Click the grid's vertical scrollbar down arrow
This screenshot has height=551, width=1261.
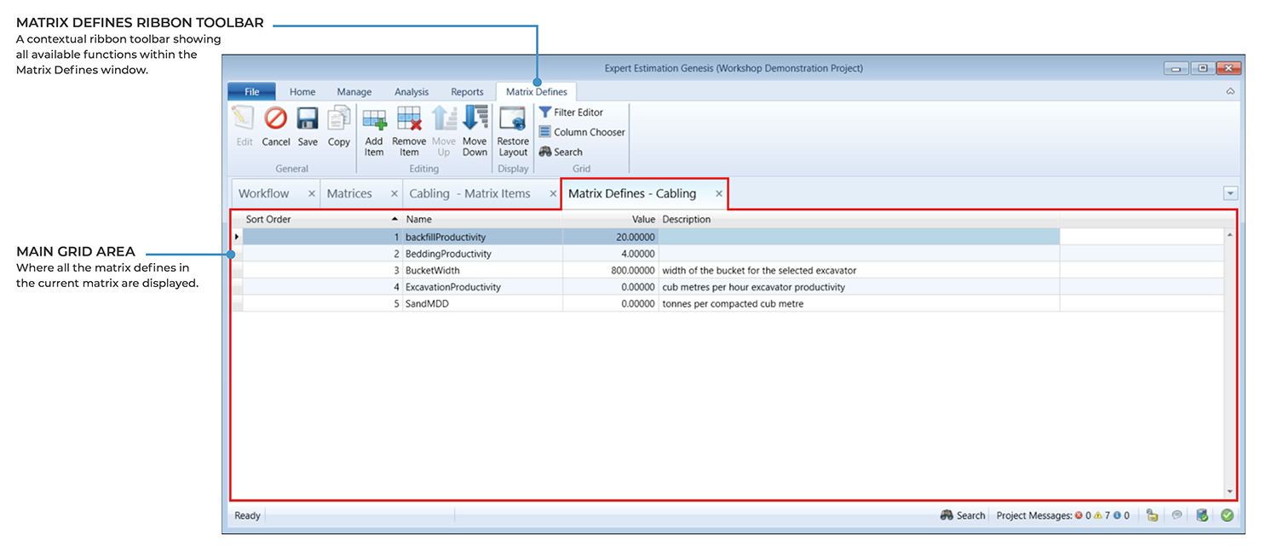coord(1229,491)
